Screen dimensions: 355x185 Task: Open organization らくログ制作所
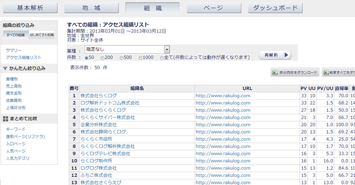click(96, 161)
